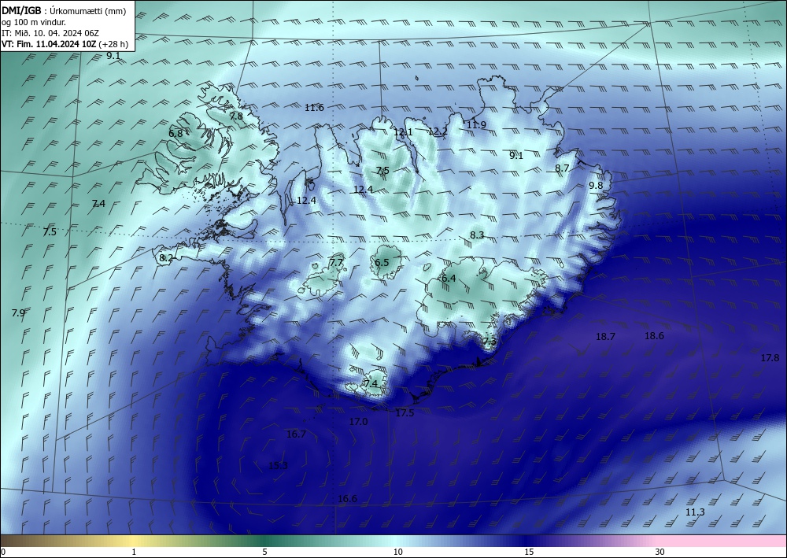Click the 16.6 value label
This screenshot has width=787, height=558.
click(x=347, y=499)
